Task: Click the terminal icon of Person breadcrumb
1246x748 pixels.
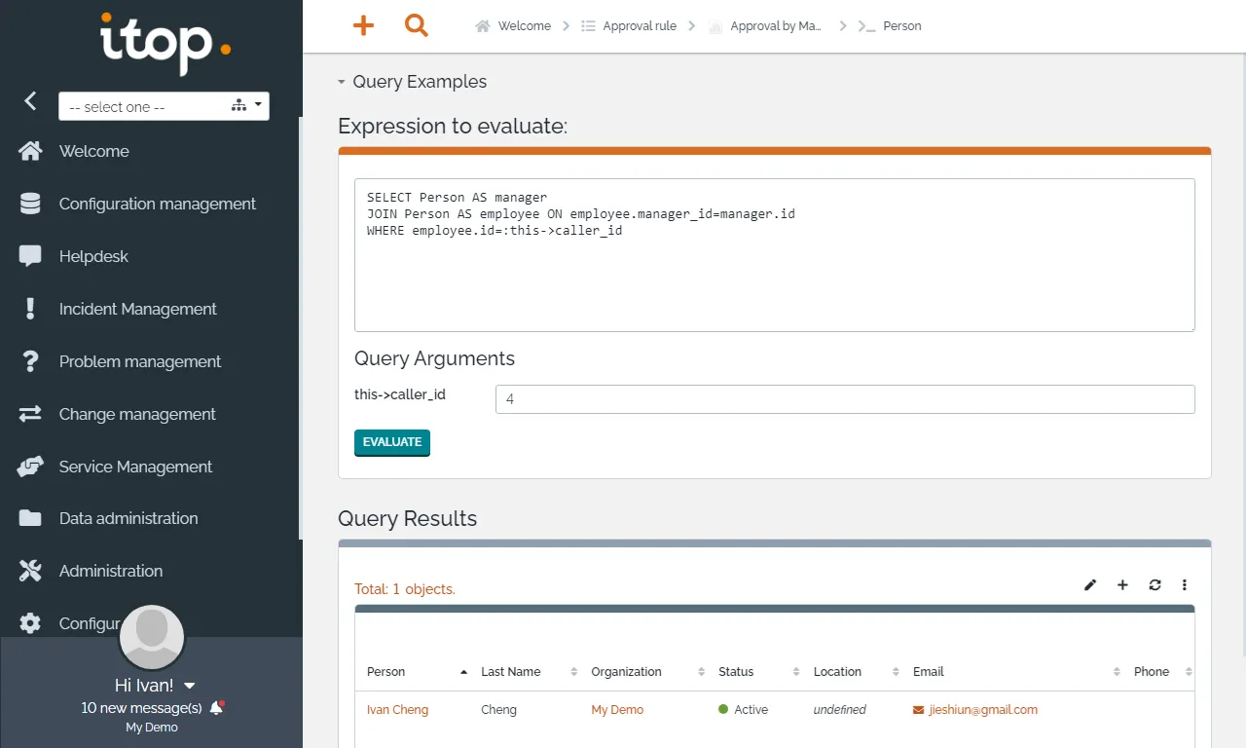Action: point(867,26)
